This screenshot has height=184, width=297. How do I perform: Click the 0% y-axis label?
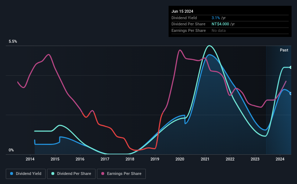[11, 150]
